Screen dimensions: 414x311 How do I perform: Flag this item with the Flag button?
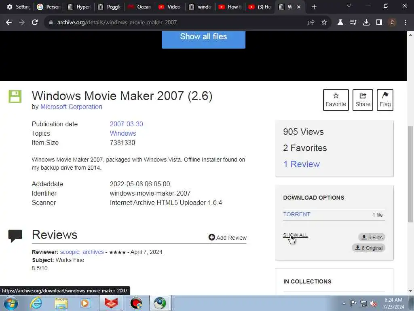385,100
